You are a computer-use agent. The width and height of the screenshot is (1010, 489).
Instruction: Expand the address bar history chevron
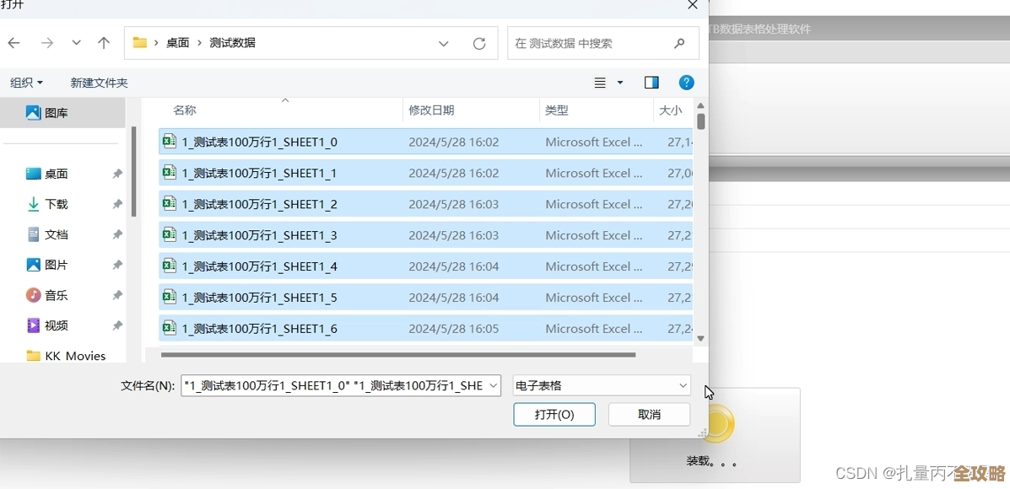444,43
